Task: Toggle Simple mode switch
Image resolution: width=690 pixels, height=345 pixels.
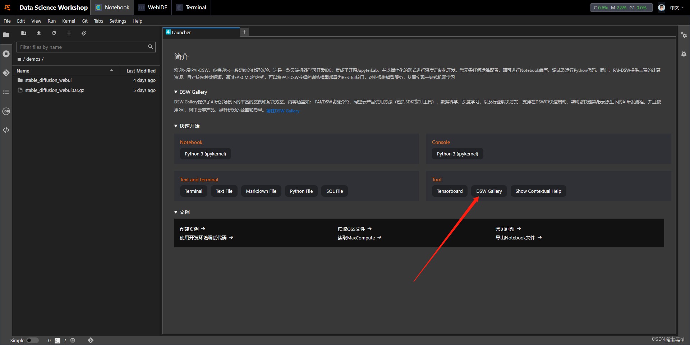Action: pyautogui.click(x=33, y=340)
